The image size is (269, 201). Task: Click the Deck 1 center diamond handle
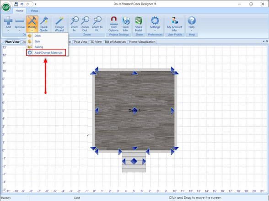click(x=134, y=111)
